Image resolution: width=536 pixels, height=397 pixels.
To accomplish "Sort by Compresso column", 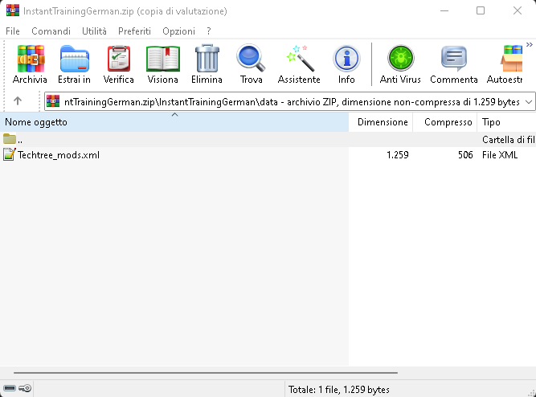I will 445,122.
